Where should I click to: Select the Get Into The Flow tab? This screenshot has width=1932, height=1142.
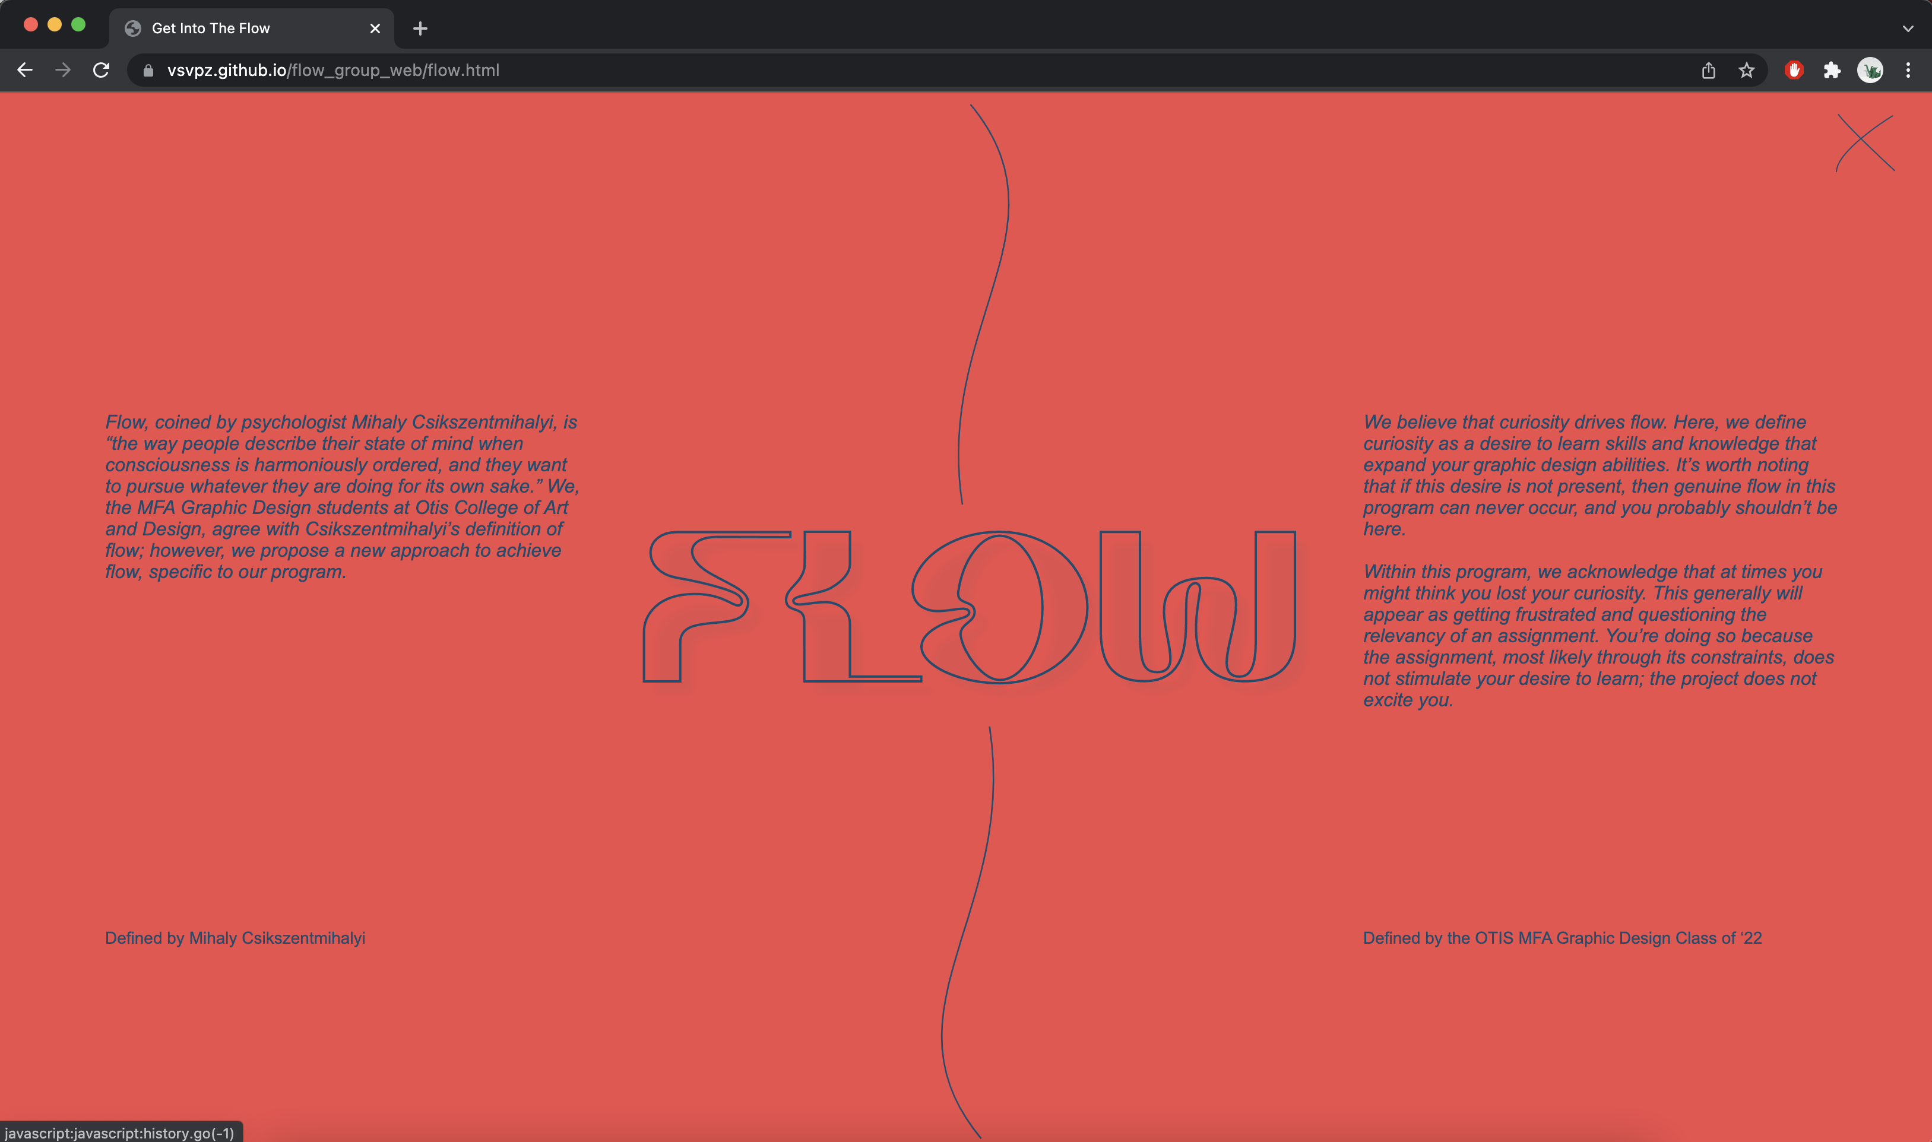211,28
